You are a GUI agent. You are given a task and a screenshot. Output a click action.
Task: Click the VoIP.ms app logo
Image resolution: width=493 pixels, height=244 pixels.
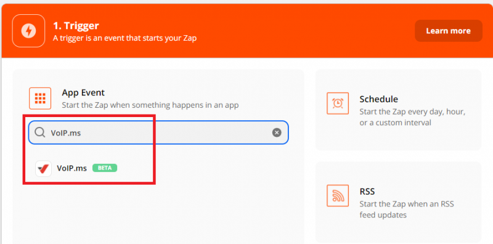(x=43, y=169)
